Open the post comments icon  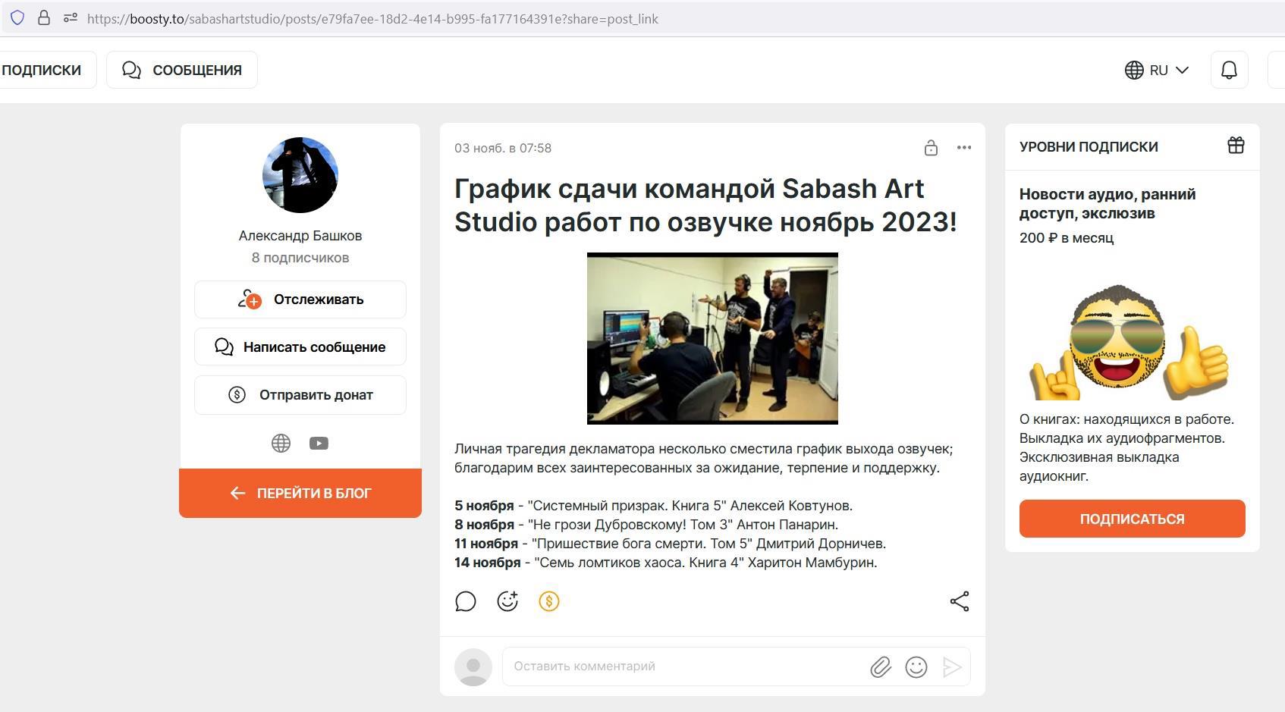(466, 601)
